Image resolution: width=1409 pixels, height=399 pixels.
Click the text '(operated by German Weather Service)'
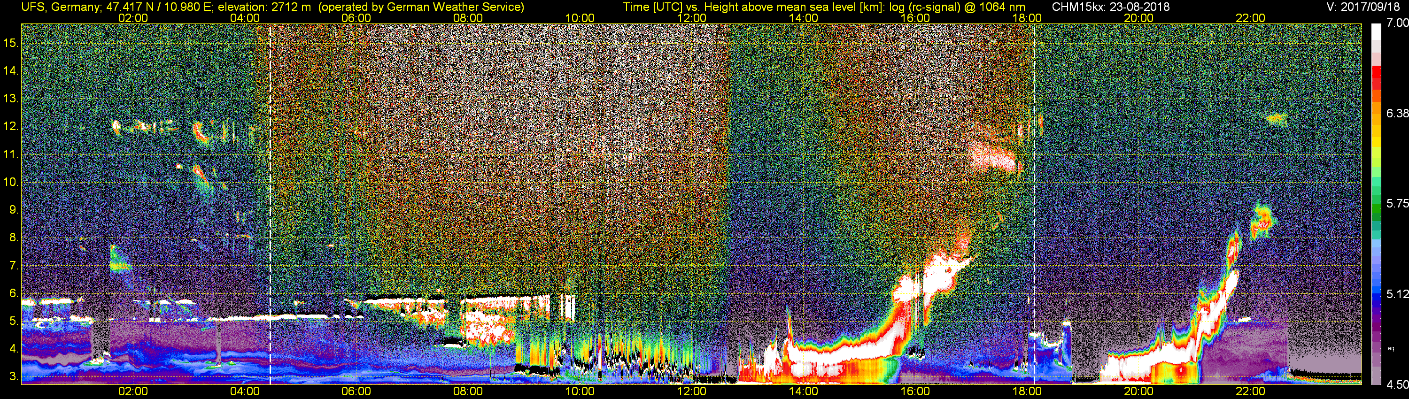point(421,7)
